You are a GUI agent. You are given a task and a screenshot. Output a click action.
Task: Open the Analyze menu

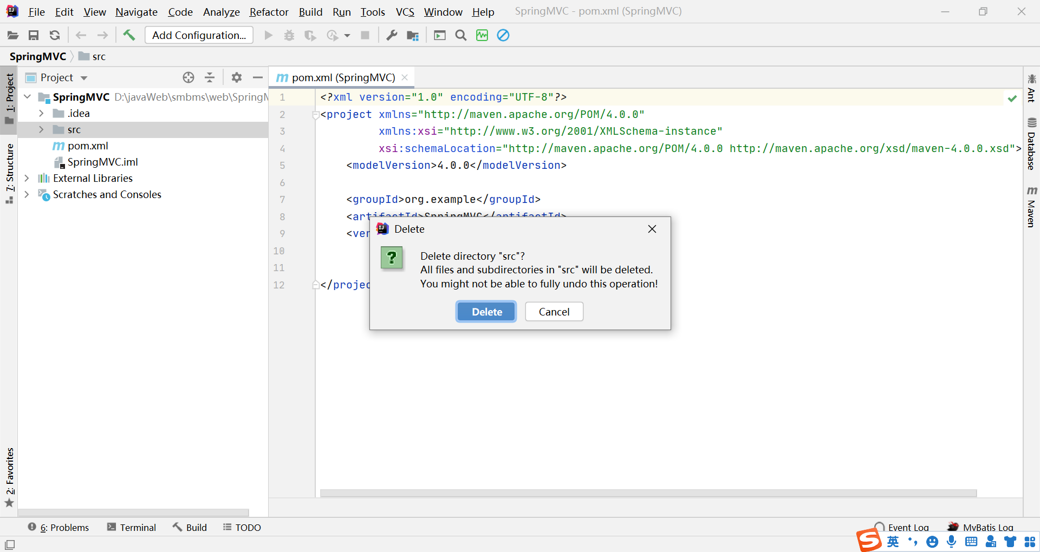tap(221, 12)
